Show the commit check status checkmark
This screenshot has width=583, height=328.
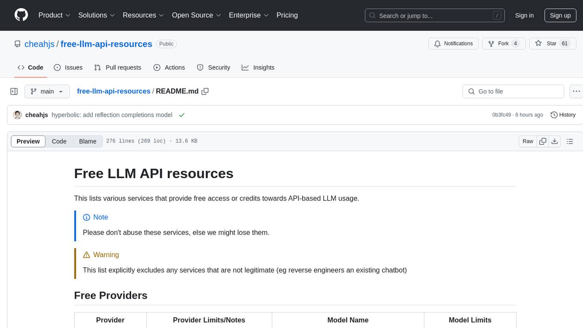(x=182, y=115)
